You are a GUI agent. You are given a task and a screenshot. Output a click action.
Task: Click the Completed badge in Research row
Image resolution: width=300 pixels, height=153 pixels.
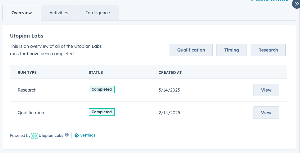tap(102, 89)
